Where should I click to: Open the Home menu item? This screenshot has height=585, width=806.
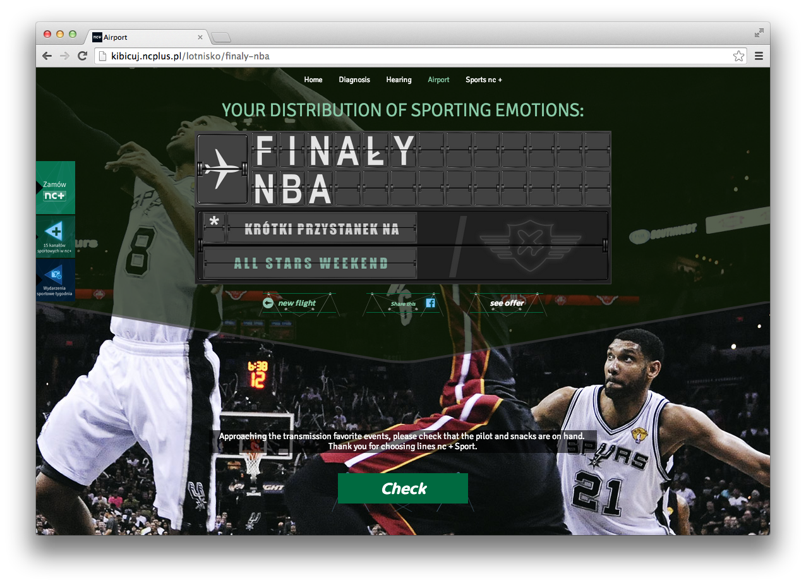(x=313, y=80)
